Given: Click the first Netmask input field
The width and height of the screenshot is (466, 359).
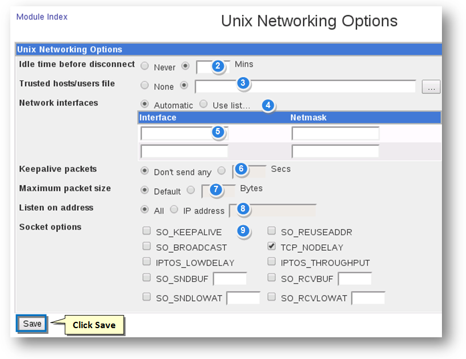Looking at the screenshot, I should tap(335, 134).
